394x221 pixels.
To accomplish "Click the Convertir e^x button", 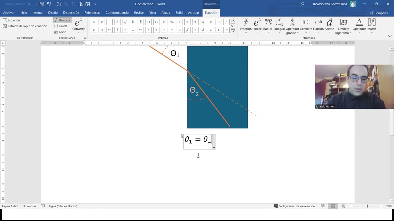I will pyautogui.click(x=78, y=26).
